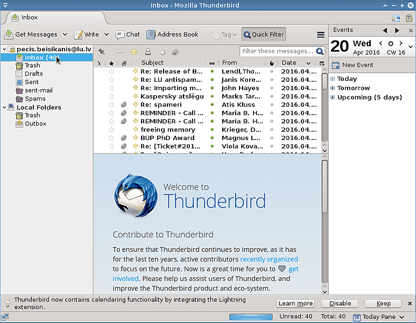
Task: Sort by read status column header
Action: coord(211,63)
